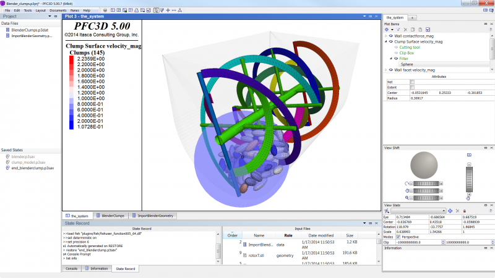495x278 pixels.
Task: Click the pan wheel slider in View Shift
Action: [x=426, y=191]
